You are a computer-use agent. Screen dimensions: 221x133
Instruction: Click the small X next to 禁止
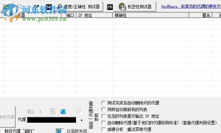coord(40,111)
